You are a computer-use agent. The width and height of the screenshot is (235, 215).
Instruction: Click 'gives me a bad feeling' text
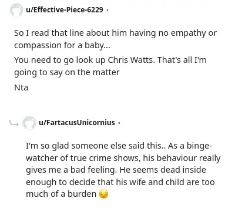click(x=71, y=170)
